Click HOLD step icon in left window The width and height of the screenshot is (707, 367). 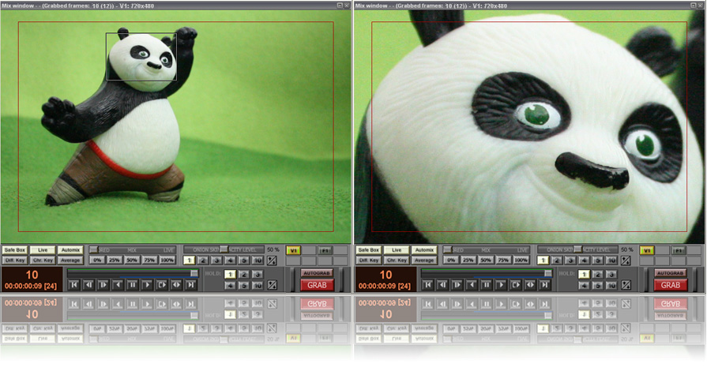272,285
